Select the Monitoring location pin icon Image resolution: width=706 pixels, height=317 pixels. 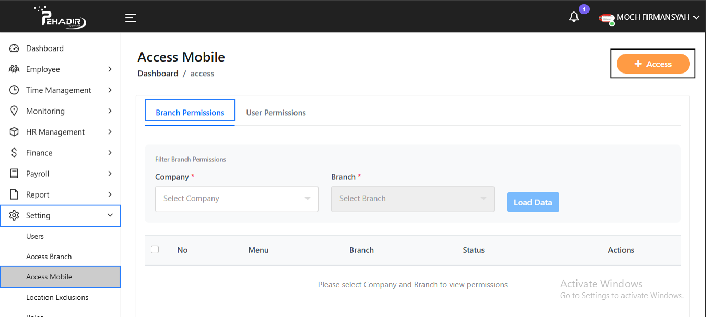coord(14,111)
